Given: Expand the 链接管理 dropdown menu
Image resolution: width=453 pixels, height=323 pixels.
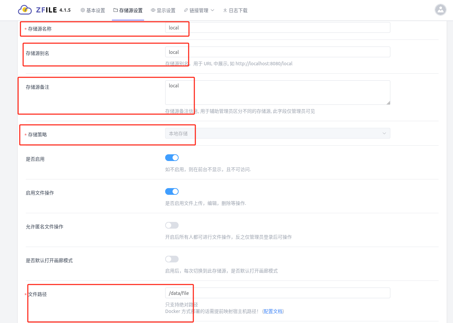Looking at the screenshot, I should [x=199, y=10].
